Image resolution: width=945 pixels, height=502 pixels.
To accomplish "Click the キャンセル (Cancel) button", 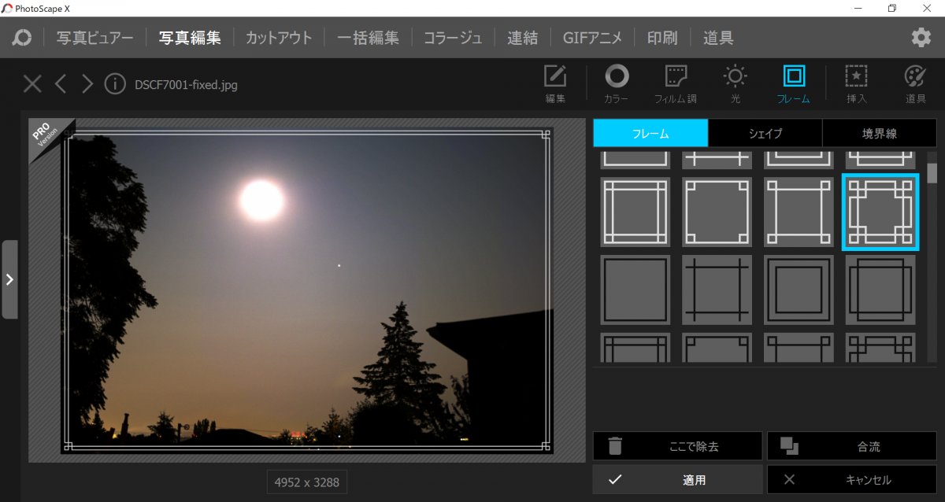I will tap(851, 479).
